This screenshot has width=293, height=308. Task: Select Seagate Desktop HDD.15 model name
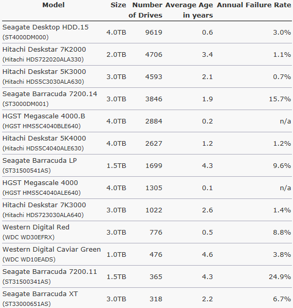pyautogui.click(x=46, y=27)
